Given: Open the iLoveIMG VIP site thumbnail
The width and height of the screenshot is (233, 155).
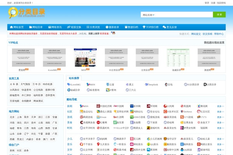Looking at the screenshot, I should point(54,58).
